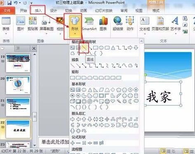
Task: Select the highlighted 直线 (Line) shape in recent shapes
Action: (x=84, y=48)
